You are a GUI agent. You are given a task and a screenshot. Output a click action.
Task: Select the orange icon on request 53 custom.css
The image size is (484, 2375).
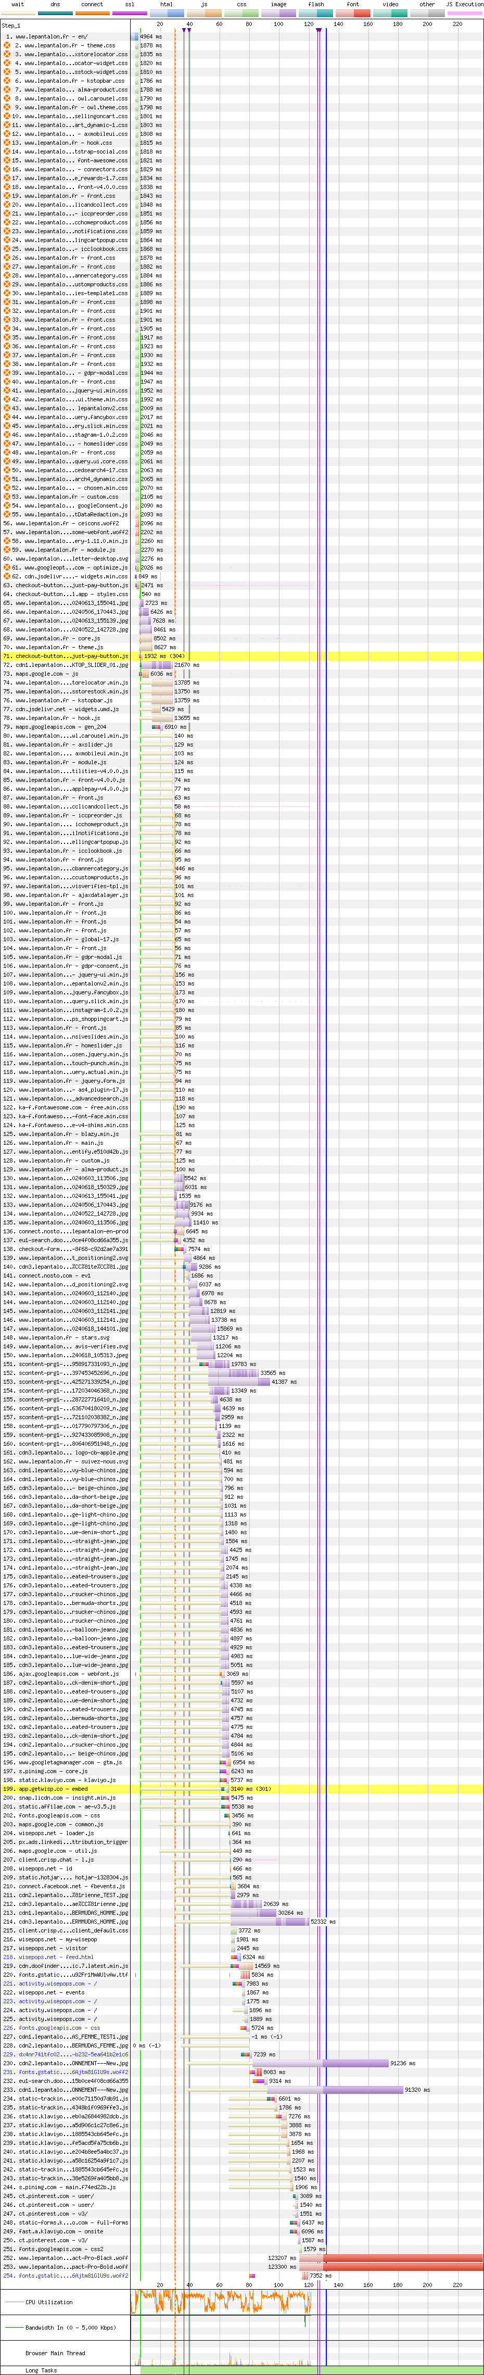point(7,497)
